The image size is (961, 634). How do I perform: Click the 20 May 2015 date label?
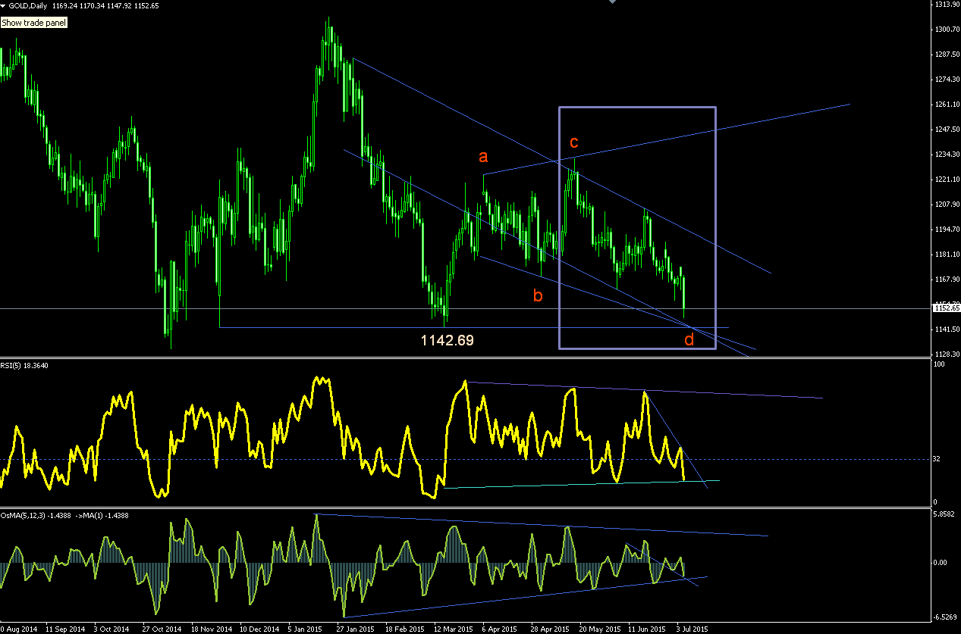(x=599, y=629)
